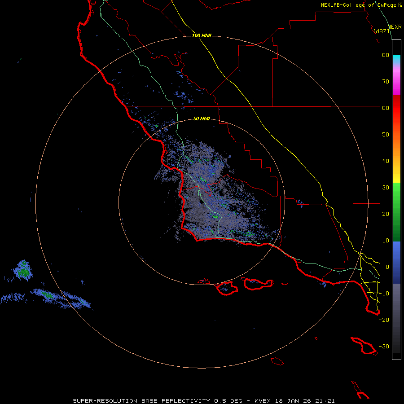The width and height of the screenshot is (404, 404).
Task: Click the 0 dBZ scale value
Action: tap(387, 267)
